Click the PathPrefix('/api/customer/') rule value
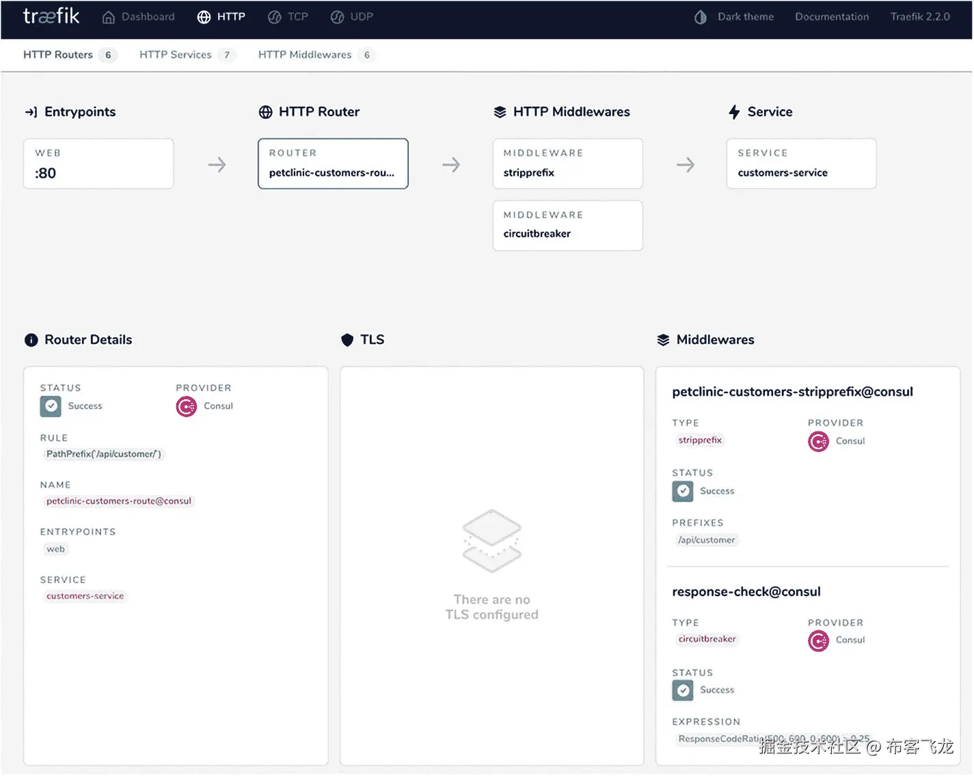The height and width of the screenshot is (776, 974). (103, 455)
